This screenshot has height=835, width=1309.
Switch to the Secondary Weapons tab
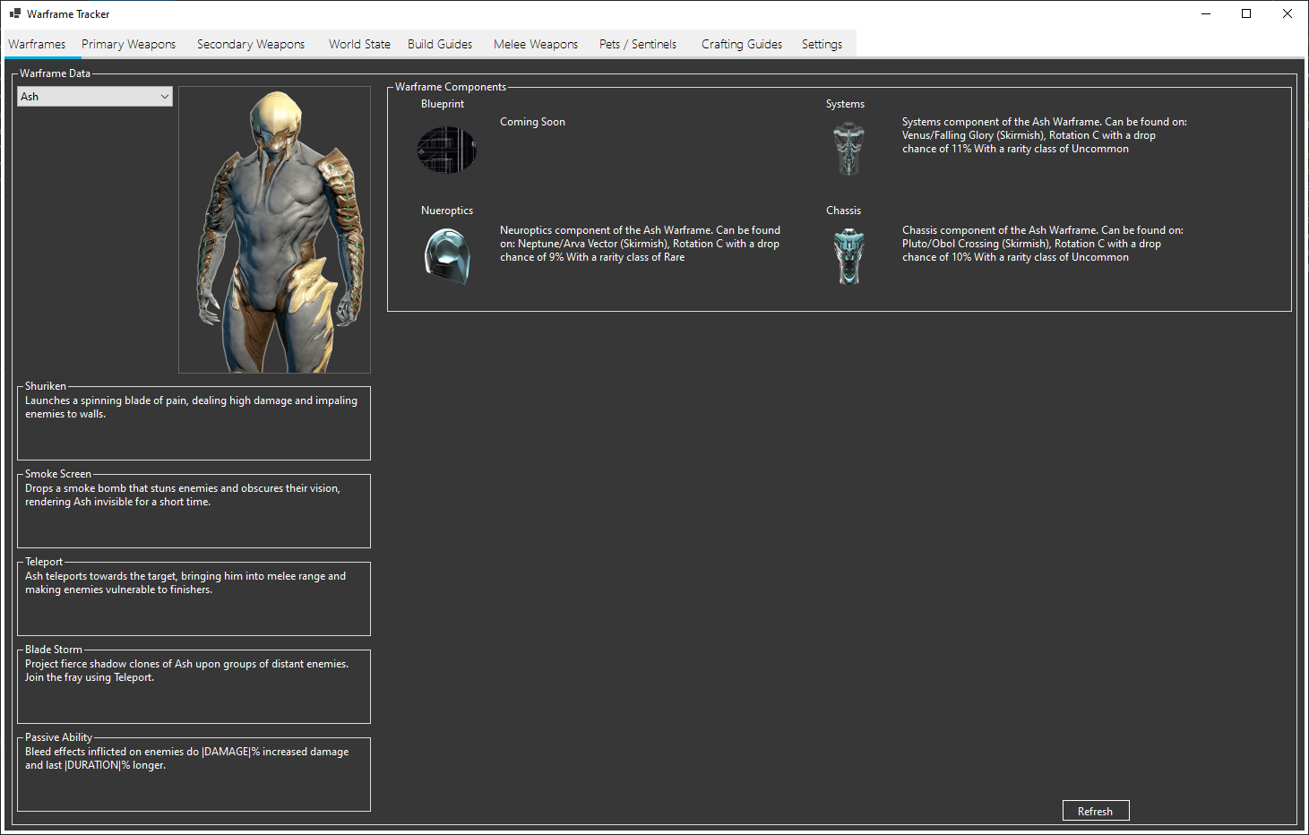250,43
